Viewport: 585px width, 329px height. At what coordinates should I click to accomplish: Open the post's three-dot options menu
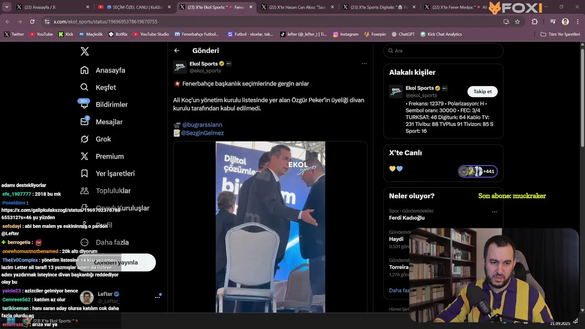click(x=364, y=64)
